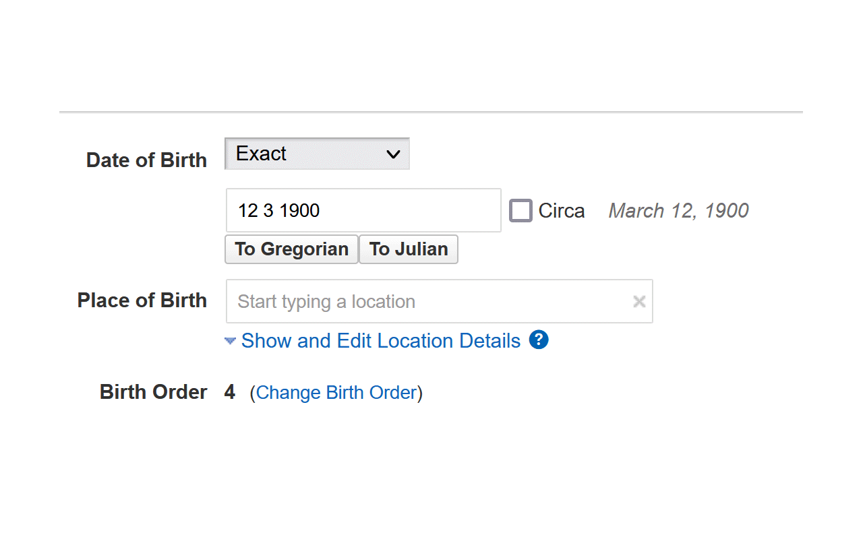Click the To Gregorian button

tap(291, 249)
